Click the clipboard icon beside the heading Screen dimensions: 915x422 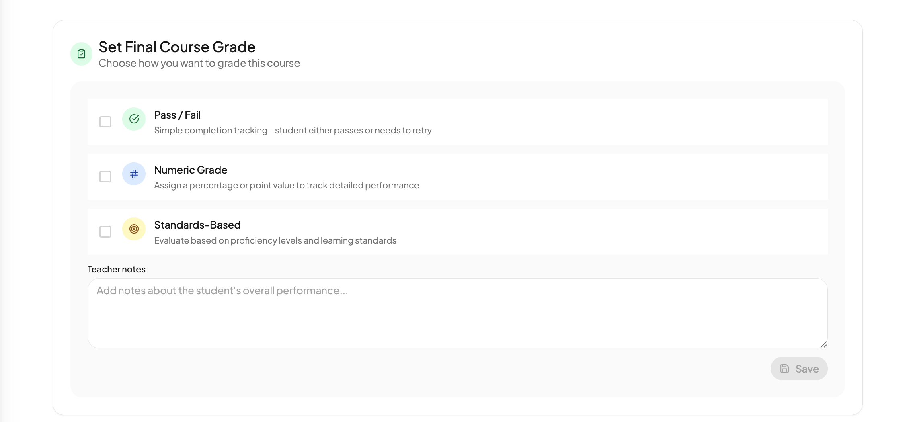pyautogui.click(x=82, y=54)
